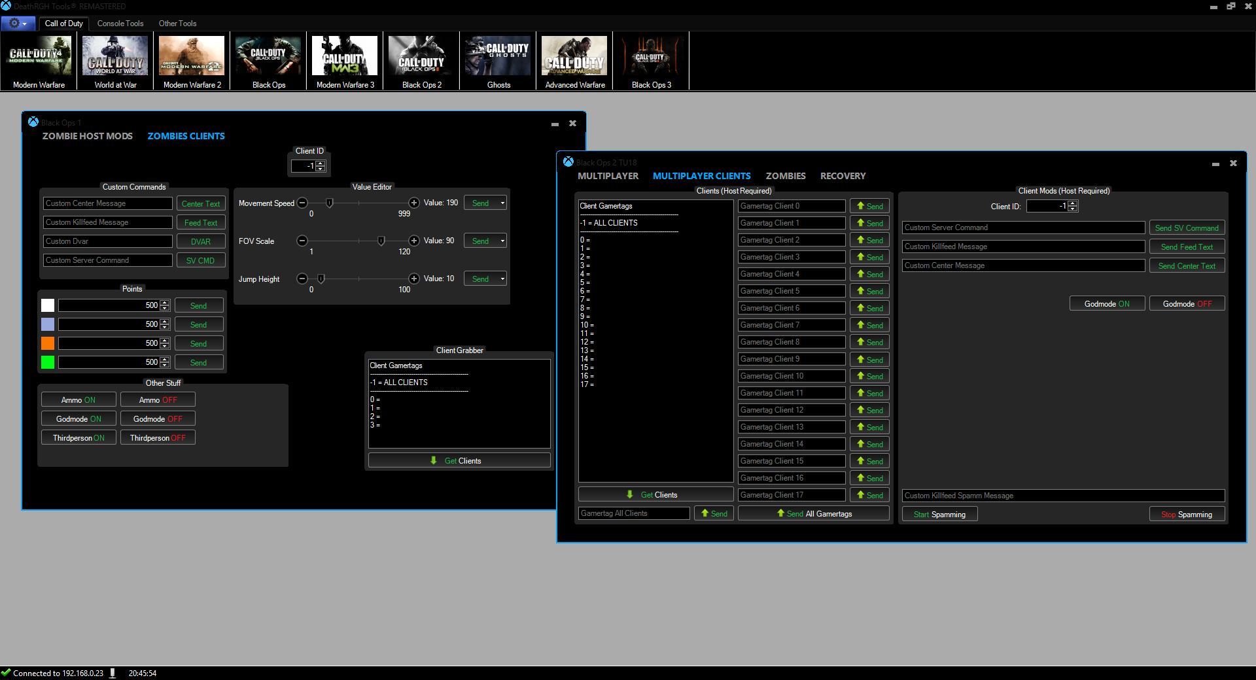The image size is (1256, 680).
Task: Click Custom Killfeed Spamm Message field
Action: [1063, 496]
